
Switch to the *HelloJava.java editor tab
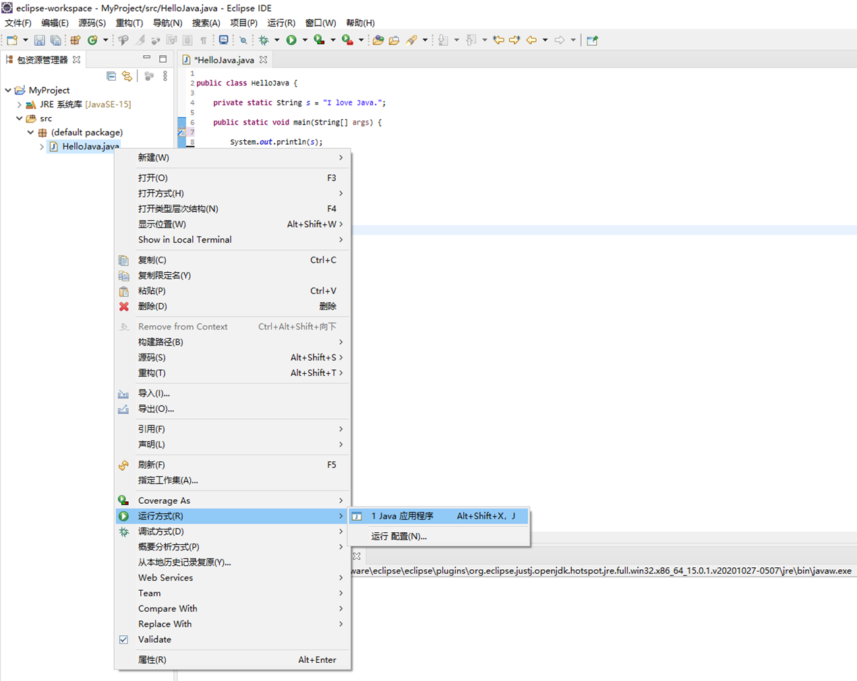[x=223, y=60]
